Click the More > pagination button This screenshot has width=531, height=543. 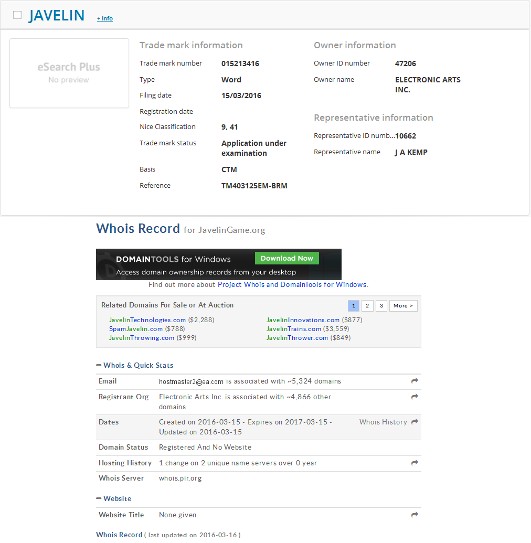point(403,306)
